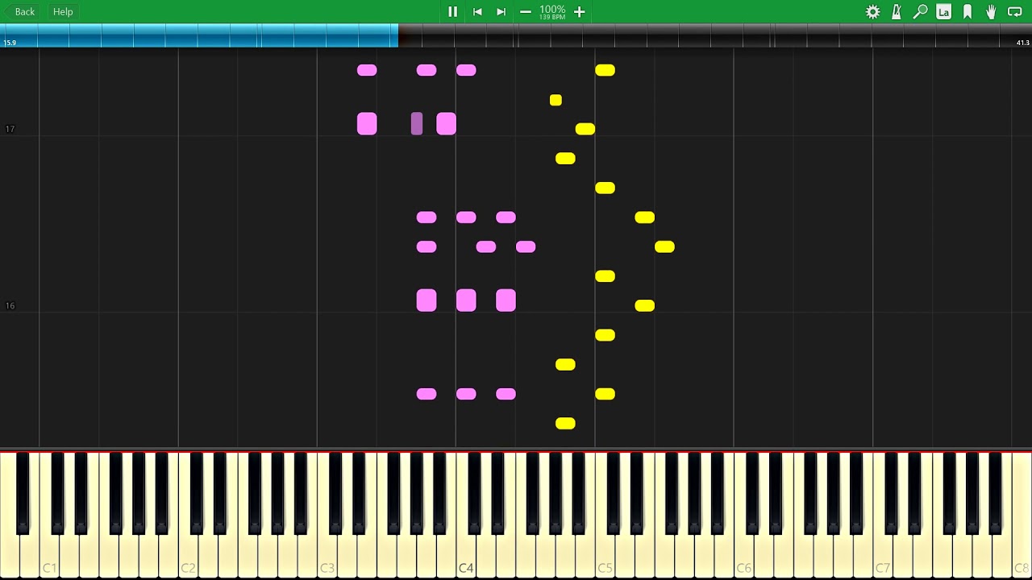Click the smallest yellow square note

[556, 100]
